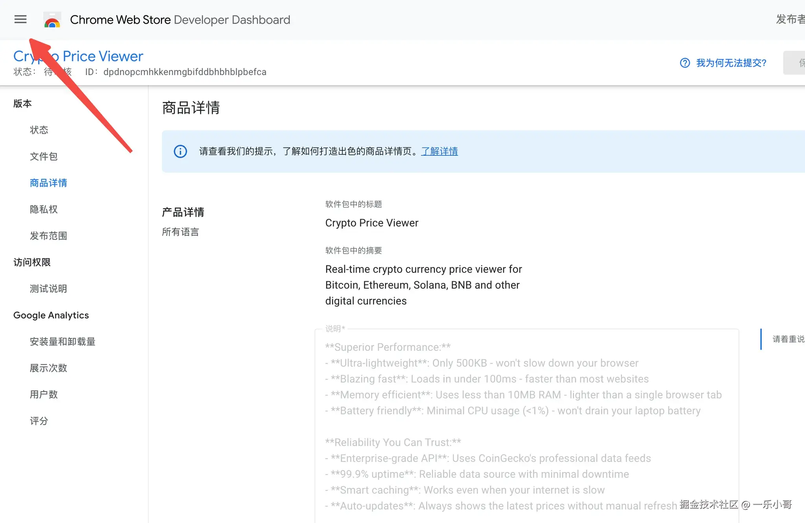Screen dimensions: 805x523
Task: Click the grey button in the top right
Action: click(x=795, y=63)
